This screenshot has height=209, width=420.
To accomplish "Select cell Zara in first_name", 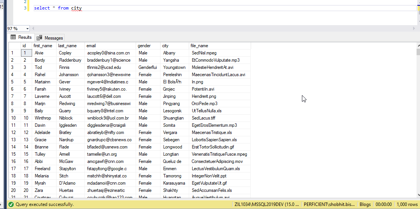I will click(44, 190).
